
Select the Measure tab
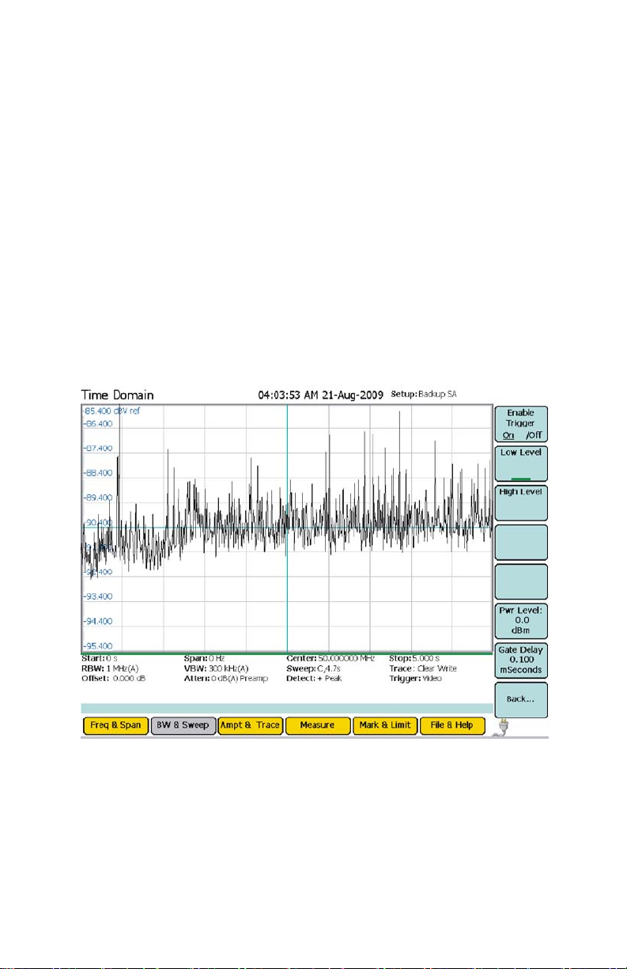[x=317, y=725]
